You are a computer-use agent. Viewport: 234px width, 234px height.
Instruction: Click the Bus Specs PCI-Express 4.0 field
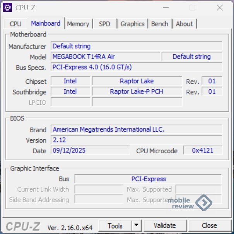pyautogui.click(x=136, y=67)
